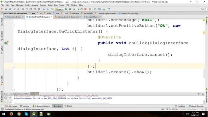This screenshot has width=208, height=117.
Task: Click the Sync Project with Gradle icon
Action: click(x=95, y=9)
